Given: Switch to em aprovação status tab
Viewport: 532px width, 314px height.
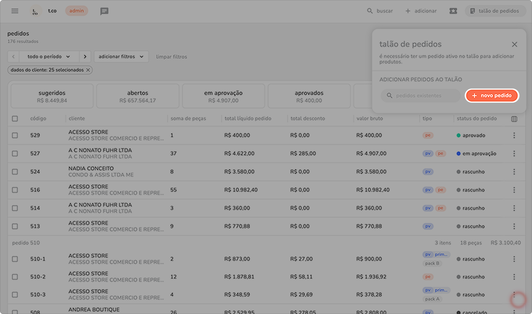Looking at the screenshot, I should tap(223, 96).
